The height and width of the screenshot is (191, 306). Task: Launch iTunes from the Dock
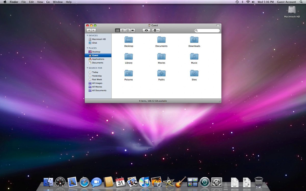pyautogui.click(x=145, y=182)
